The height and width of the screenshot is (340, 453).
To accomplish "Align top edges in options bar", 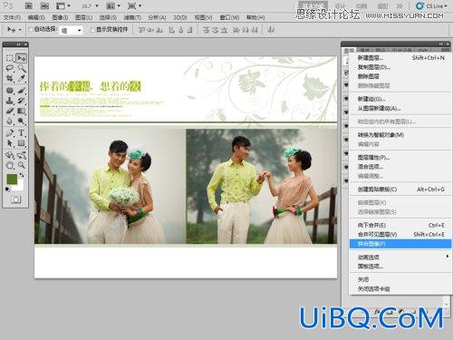I will click(x=141, y=30).
